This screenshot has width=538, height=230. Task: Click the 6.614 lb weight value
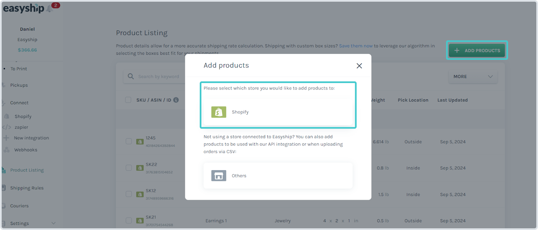[381, 142]
